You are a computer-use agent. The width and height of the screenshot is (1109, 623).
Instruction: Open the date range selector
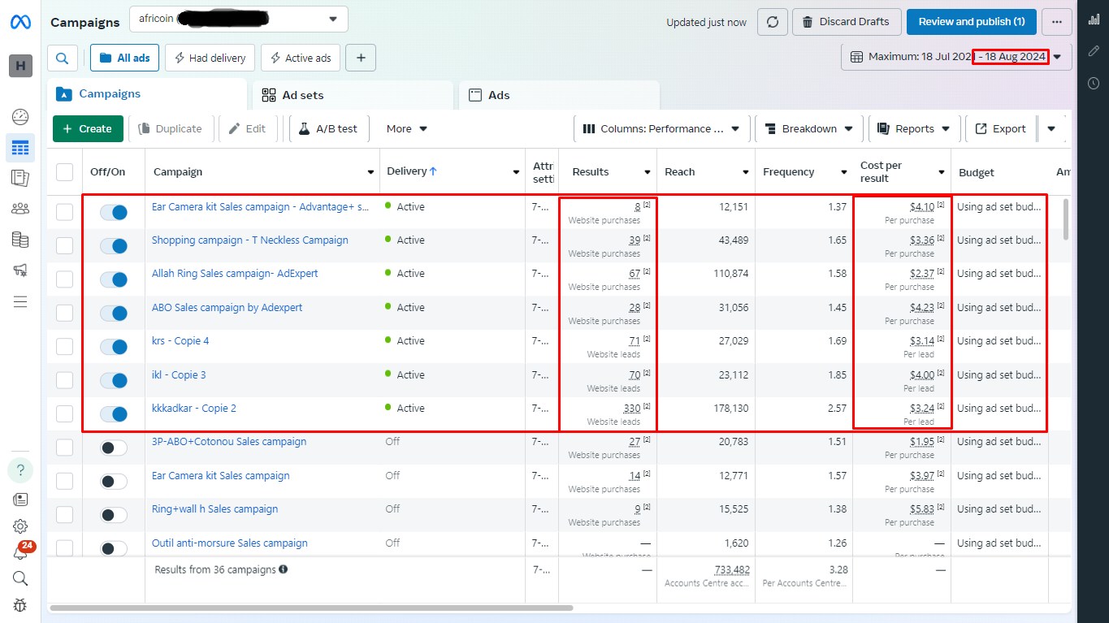[x=956, y=57]
